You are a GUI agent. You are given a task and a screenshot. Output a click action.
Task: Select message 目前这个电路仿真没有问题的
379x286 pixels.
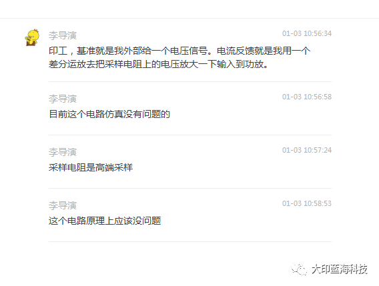[x=109, y=114]
